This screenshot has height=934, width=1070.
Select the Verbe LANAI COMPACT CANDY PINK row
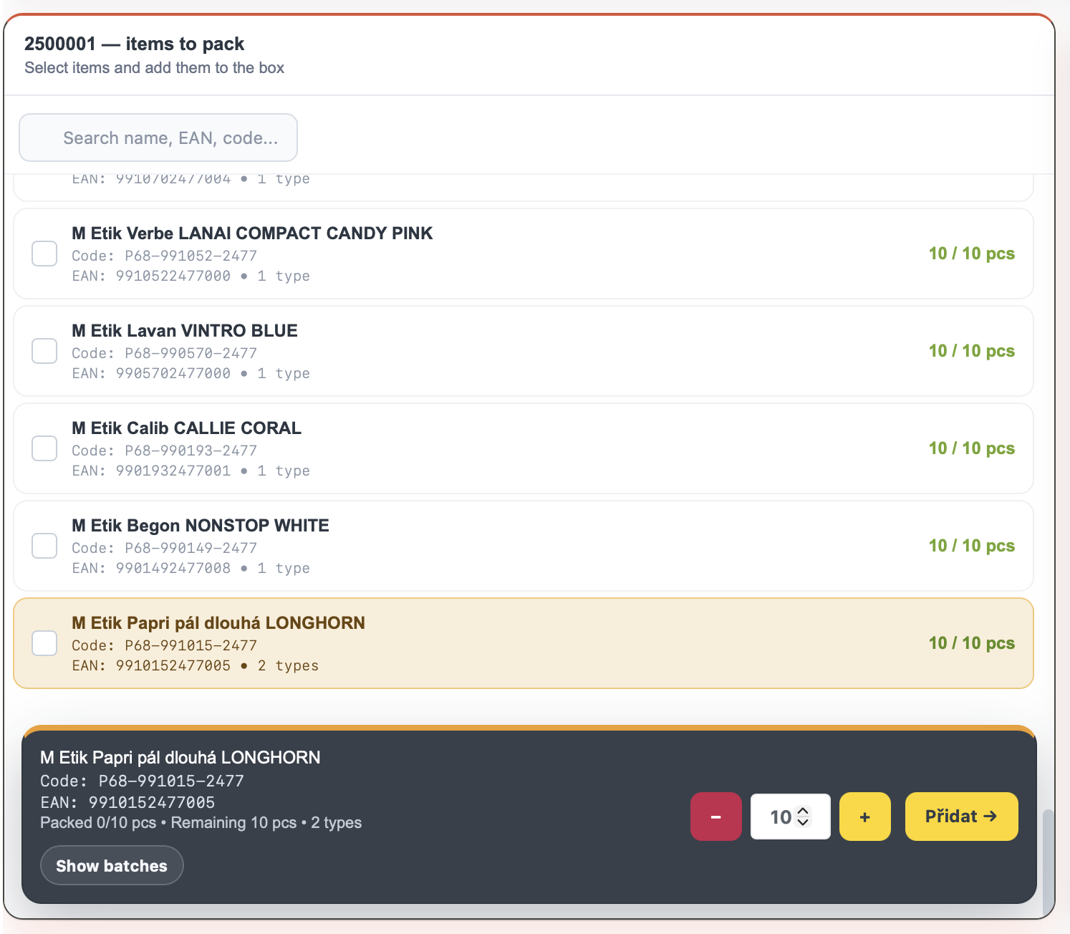tap(524, 254)
